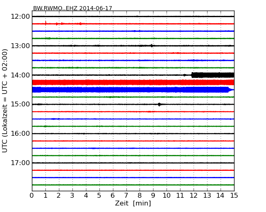Image resolution: width=266 pixels, height=212 pixels.
Task: Click the small black precursor near minute 11 on 14:00 trace
Action: [x=185, y=75]
